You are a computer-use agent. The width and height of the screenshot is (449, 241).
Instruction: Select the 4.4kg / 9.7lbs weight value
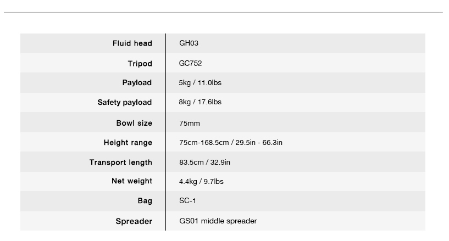(x=201, y=182)
